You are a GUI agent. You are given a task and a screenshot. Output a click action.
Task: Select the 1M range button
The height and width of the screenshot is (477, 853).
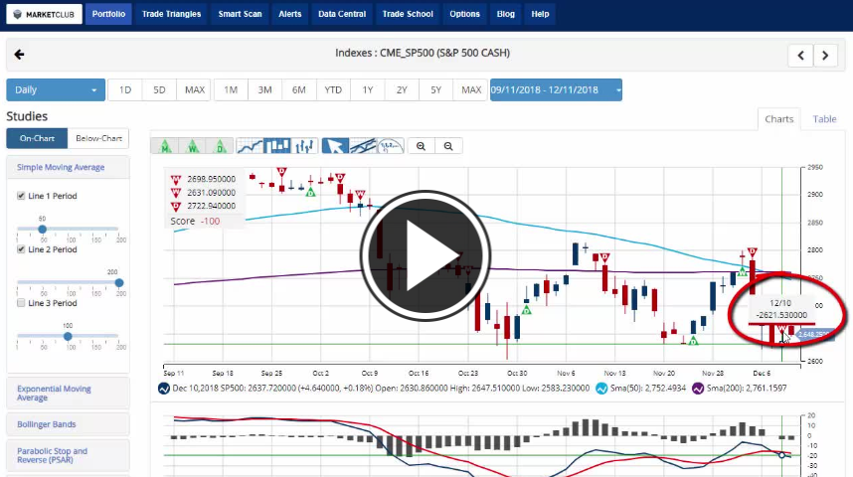[231, 90]
